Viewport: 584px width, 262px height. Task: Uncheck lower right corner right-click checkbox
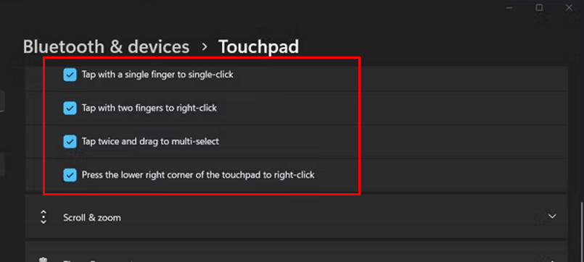70,175
